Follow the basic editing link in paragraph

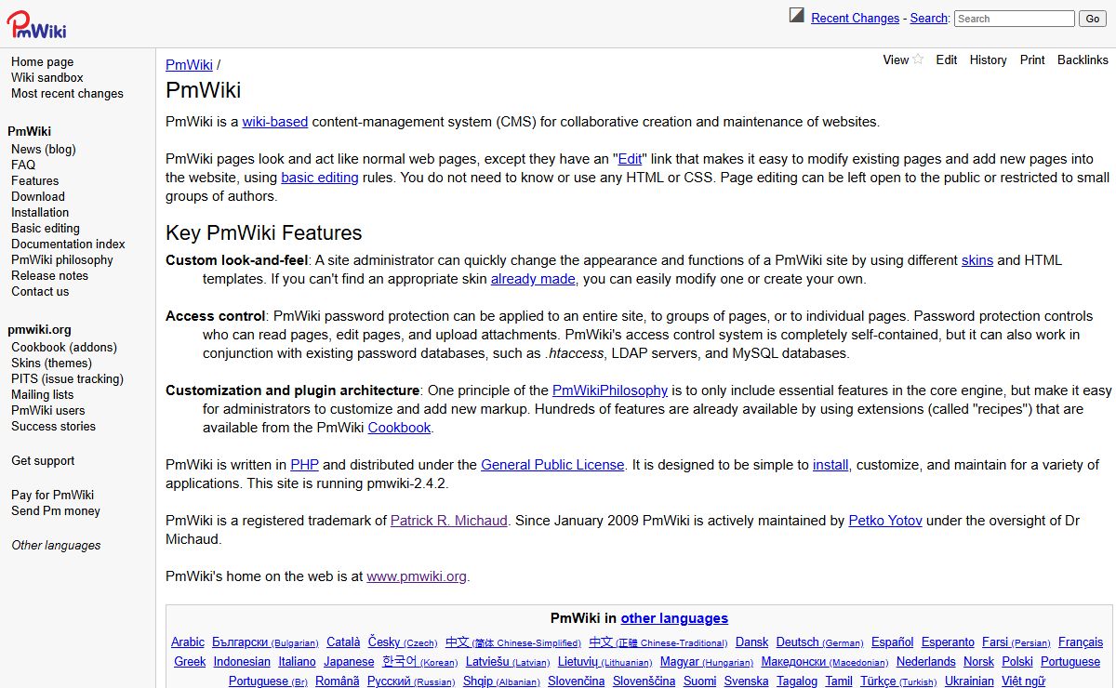coord(319,178)
